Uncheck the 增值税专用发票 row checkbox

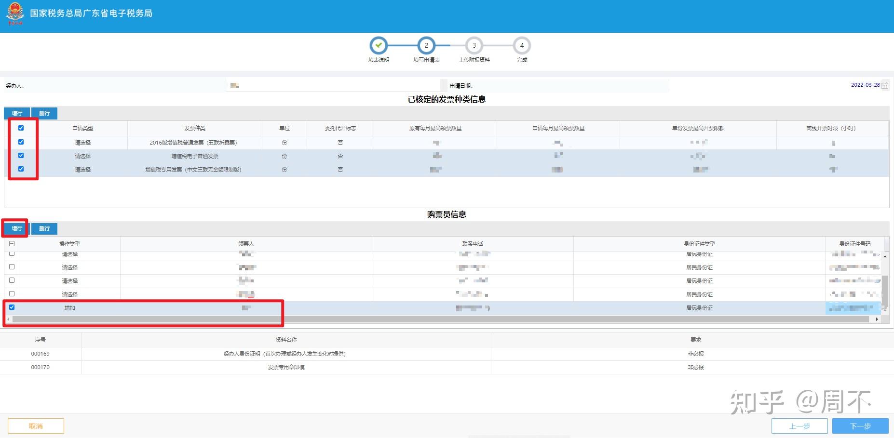coord(21,169)
